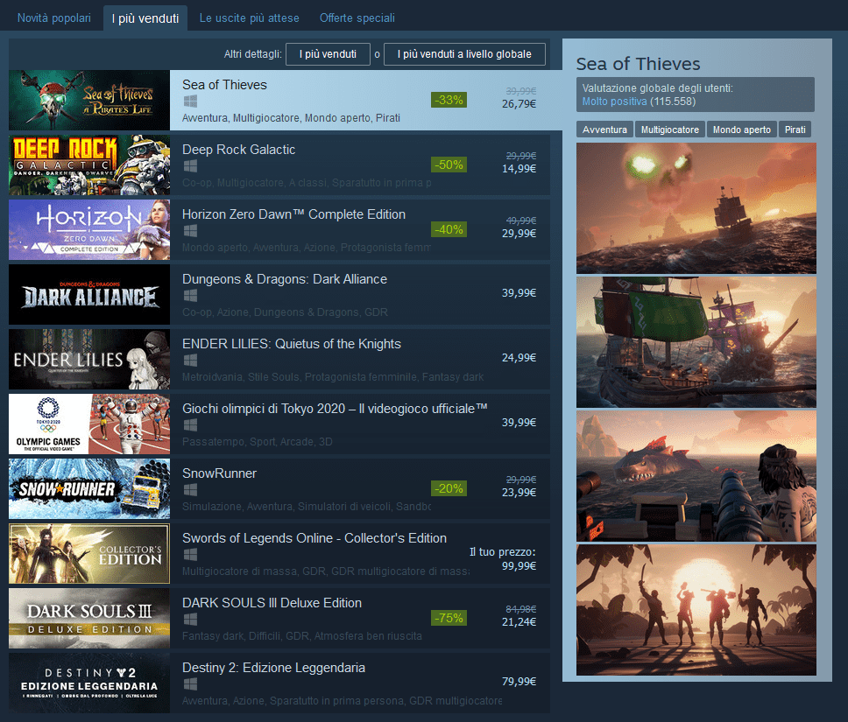Click the 26,79€ price

pos(519,104)
